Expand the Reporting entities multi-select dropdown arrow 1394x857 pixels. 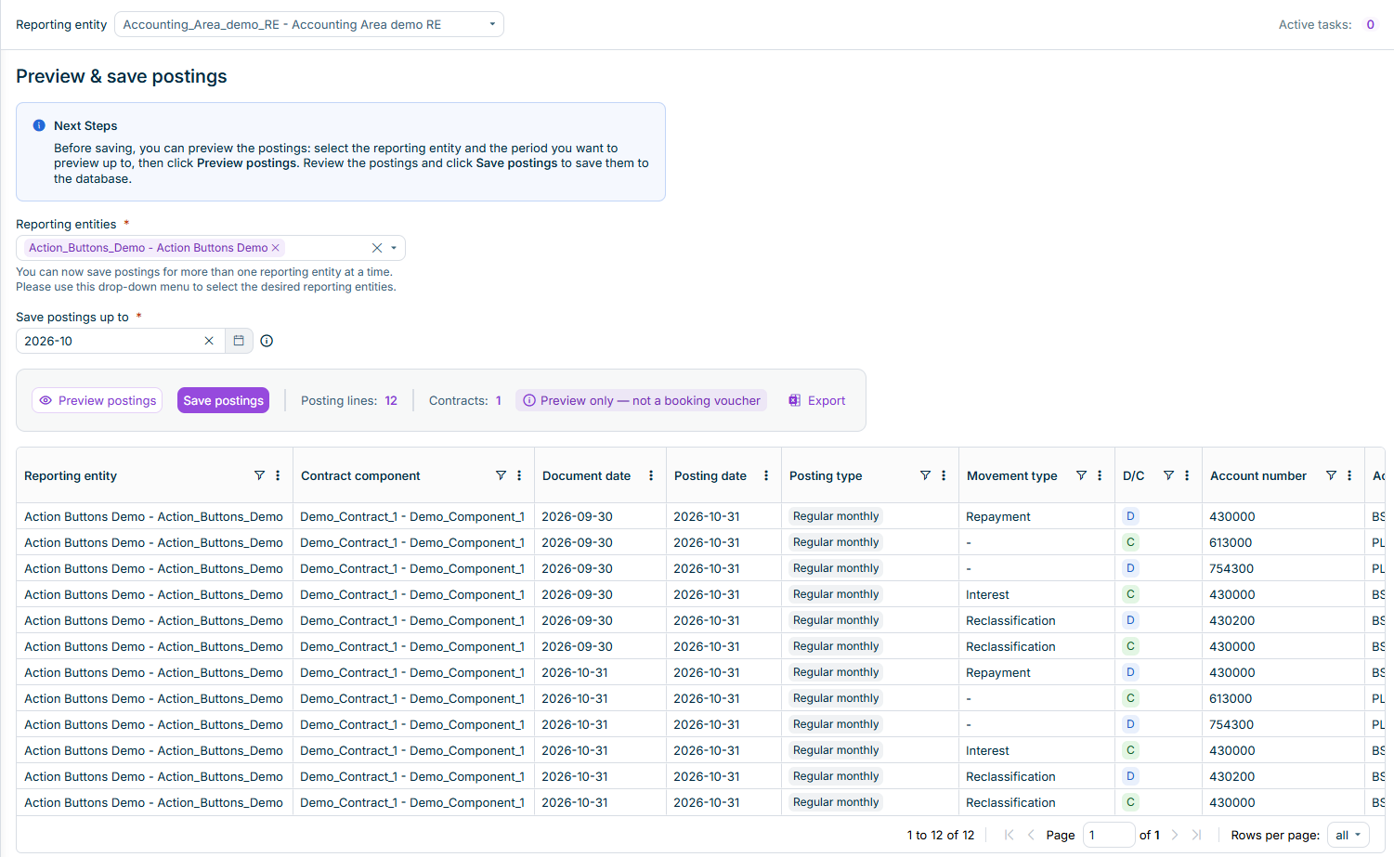pos(394,248)
